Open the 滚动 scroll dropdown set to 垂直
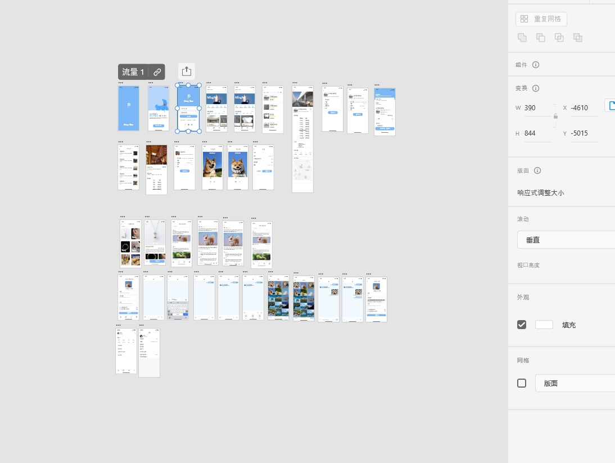This screenshot has height=463, width=615. click(x=566, y=240)
